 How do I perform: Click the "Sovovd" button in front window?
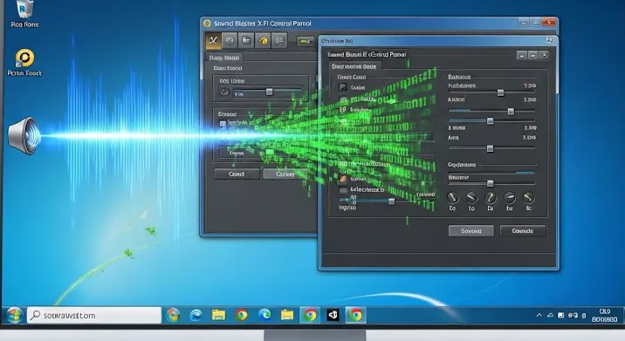(x=471, y=230)
